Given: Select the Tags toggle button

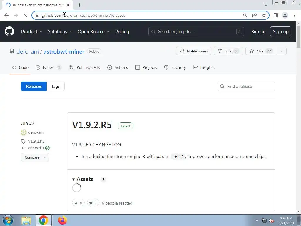Looking at the screenshot, I should click(56, 86).
